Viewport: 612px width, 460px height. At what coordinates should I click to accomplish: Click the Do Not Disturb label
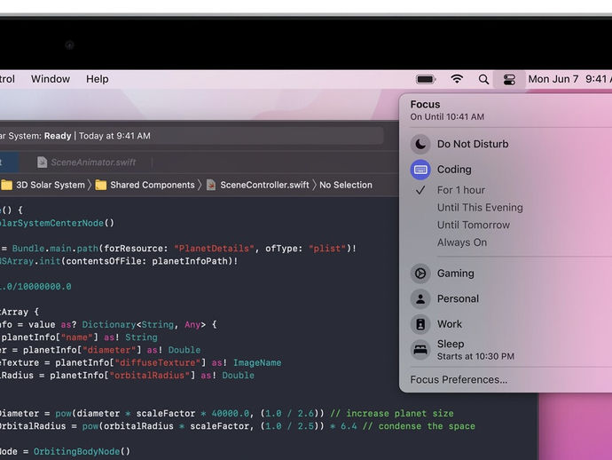473,144
